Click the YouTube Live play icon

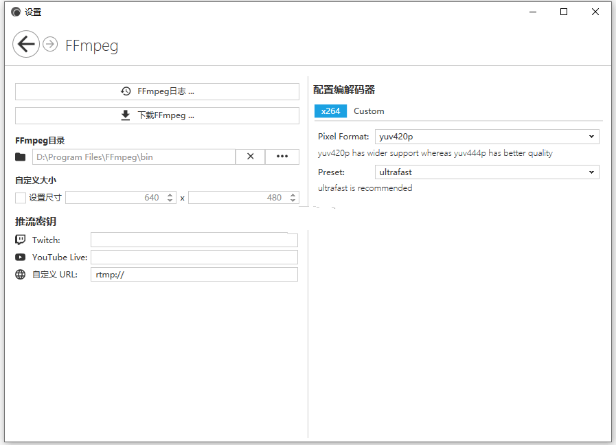(x=21, y=258)
